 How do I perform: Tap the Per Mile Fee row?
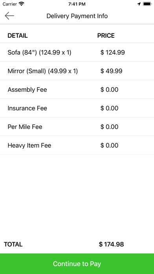point(77,126)
